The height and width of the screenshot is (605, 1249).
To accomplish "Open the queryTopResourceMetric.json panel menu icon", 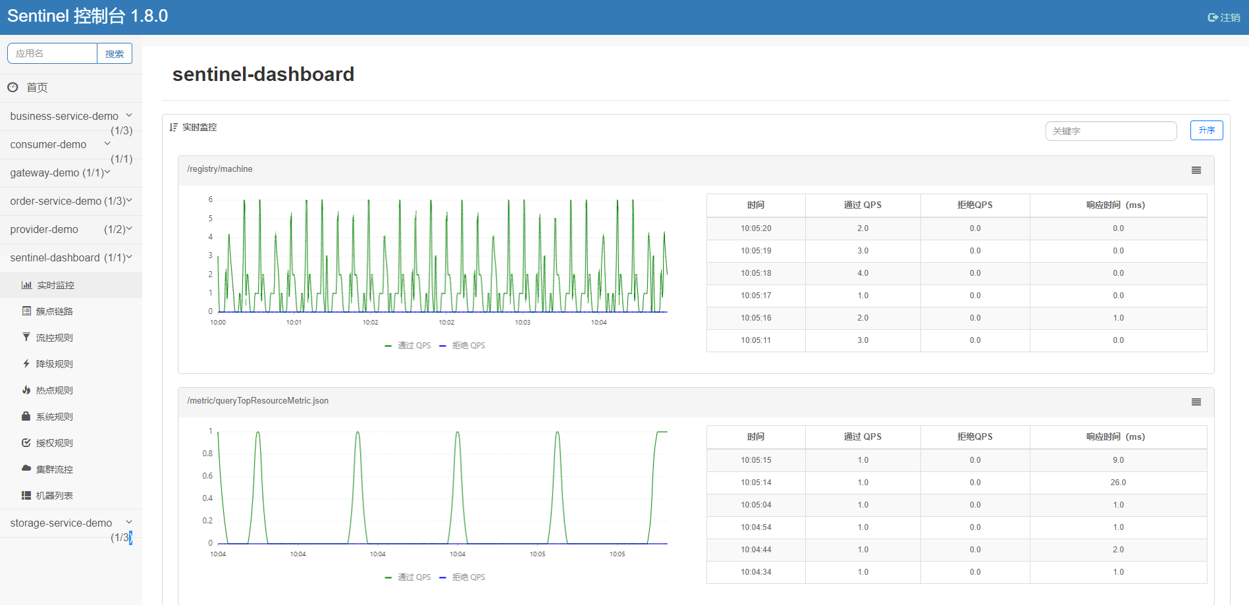I will [1196, 402].
